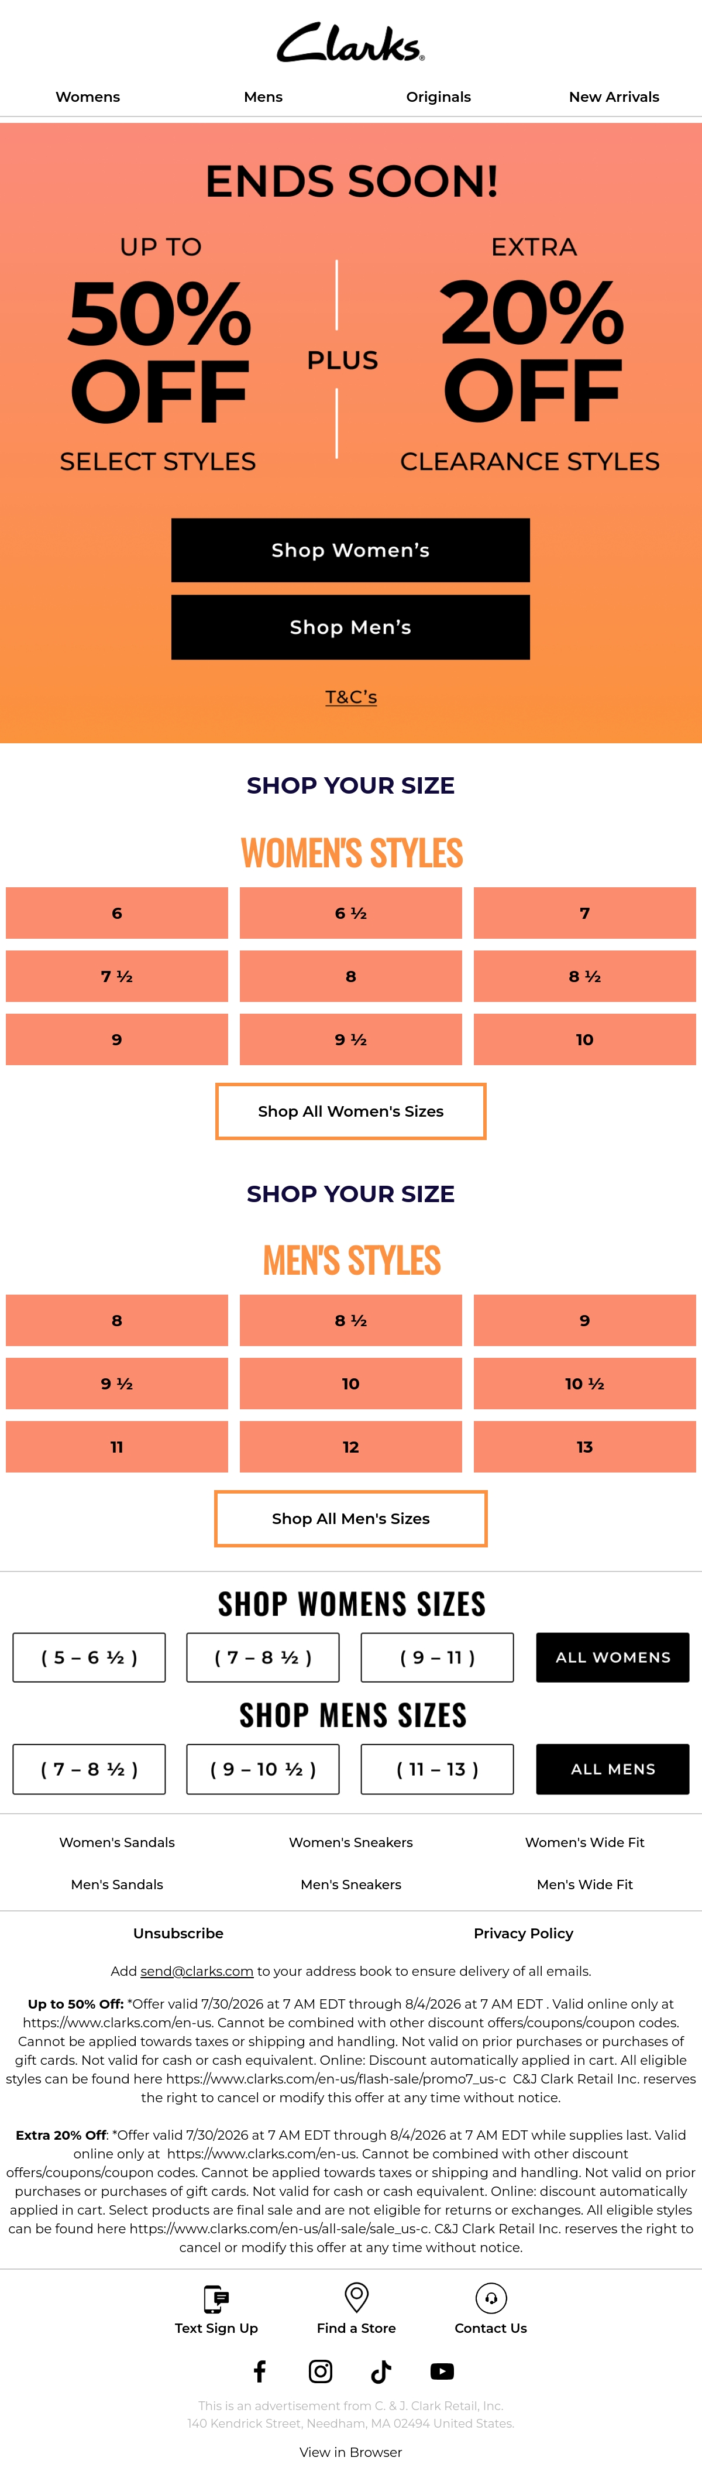Select men's size 10 ½ tile
Viewport: 702px width, 2478px height.
click(584, 1384)
